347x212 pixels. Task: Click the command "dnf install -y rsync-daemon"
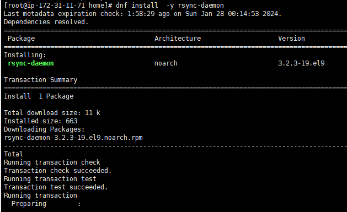pos(170,6)
